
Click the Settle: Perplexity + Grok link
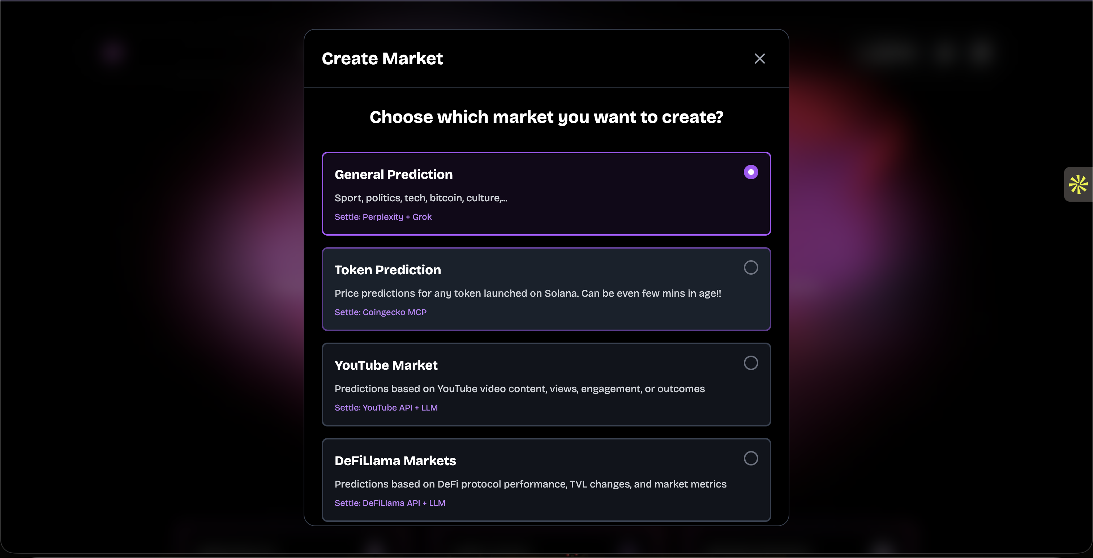[x=383, y=217]
